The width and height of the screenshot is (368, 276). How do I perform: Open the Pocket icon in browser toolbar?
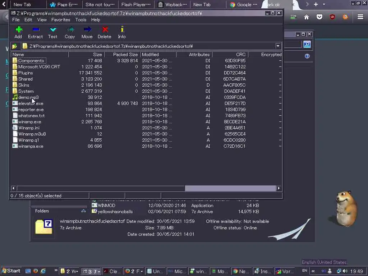coord(319,17)
